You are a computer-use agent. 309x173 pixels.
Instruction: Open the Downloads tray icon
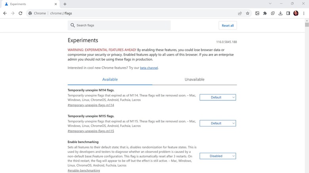click(280, 13)
